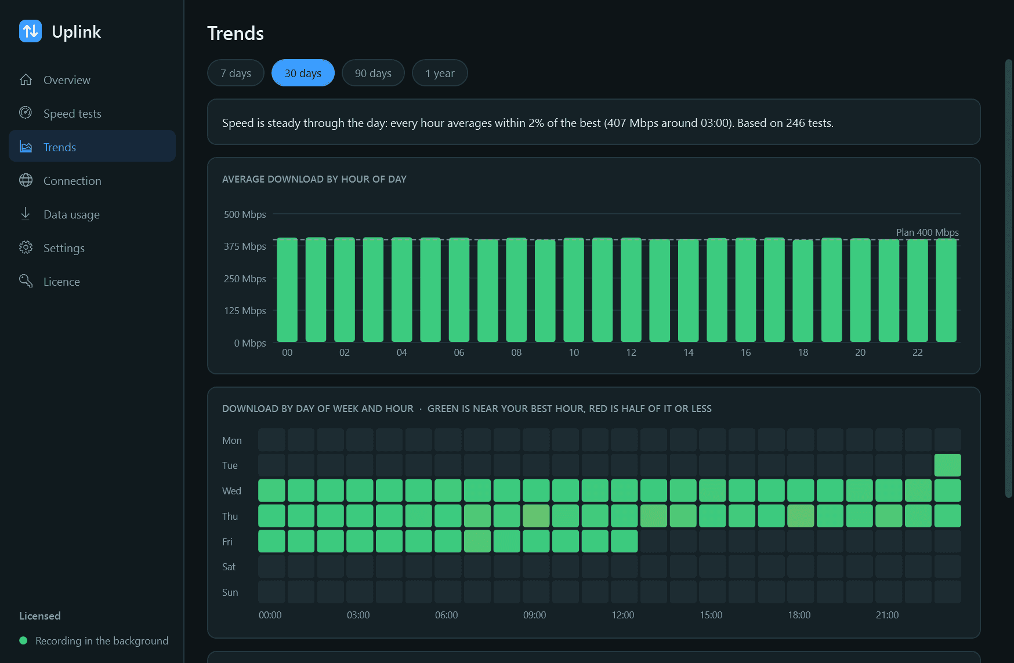Click the page vertical scrollbar

(x=1009, y=278)
